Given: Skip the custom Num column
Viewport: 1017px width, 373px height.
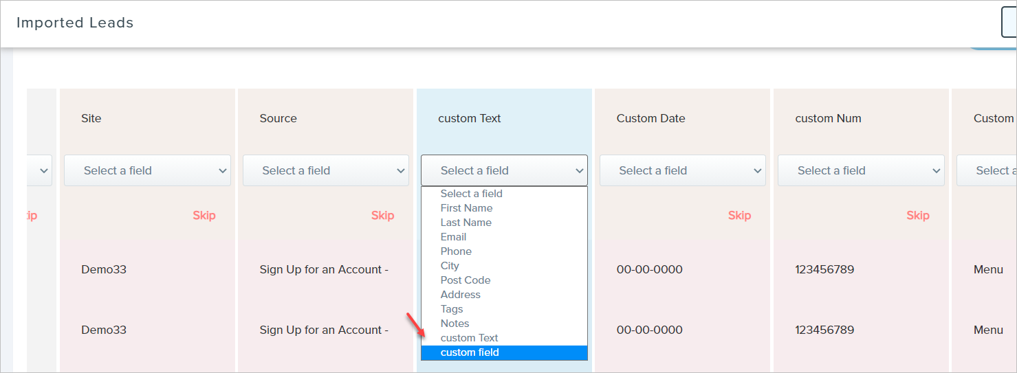Looking at the screenshot, I should pos(917,216).
